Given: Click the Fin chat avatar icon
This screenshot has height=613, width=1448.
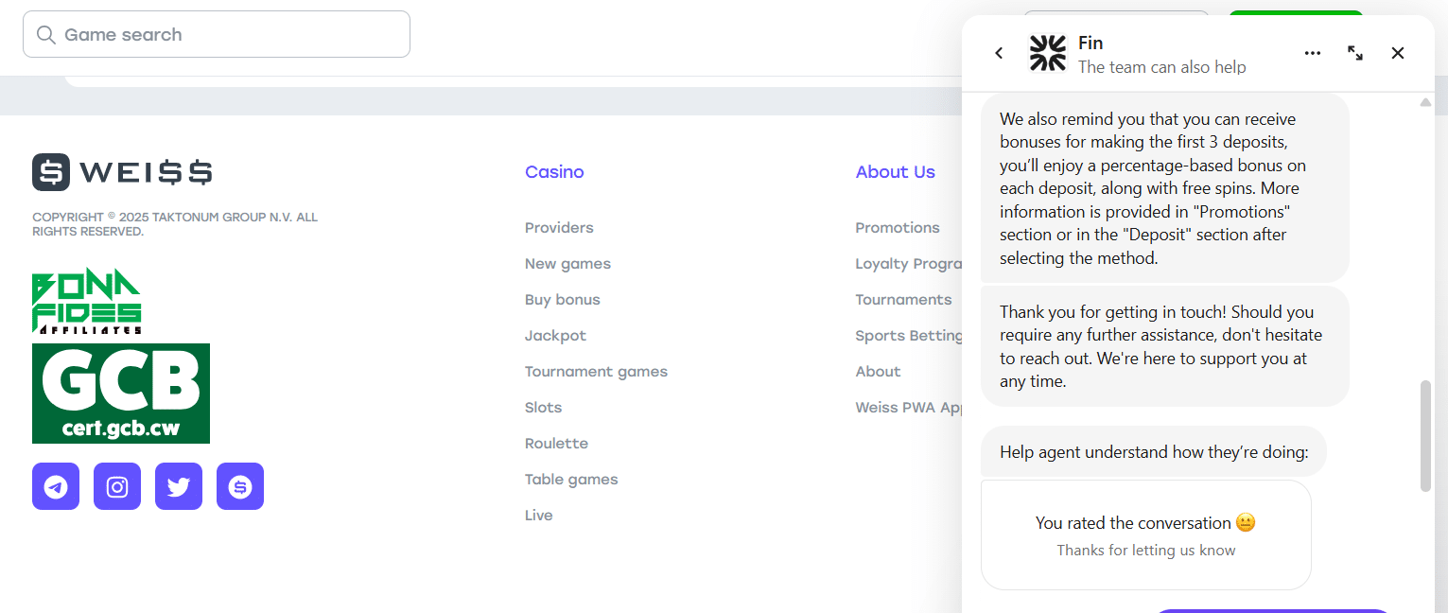Looking at the screenshot, I should (x=1048, y=53).
